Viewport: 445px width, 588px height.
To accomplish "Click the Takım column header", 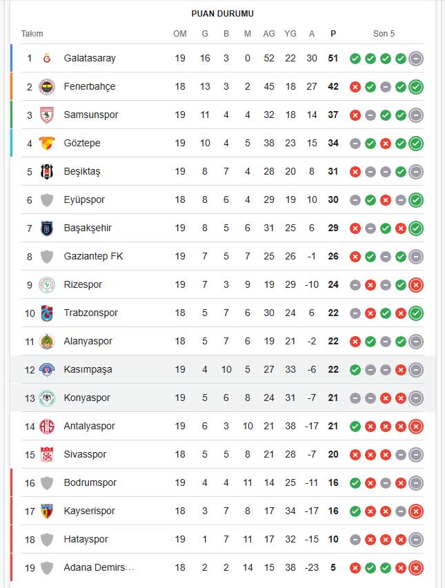I will 32,34.
